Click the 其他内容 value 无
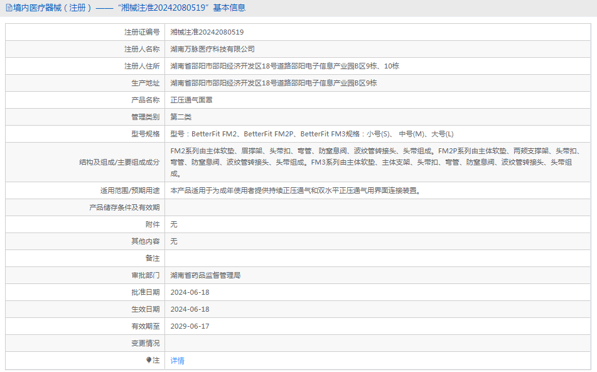The image size is (597, 372). [174, 241]
